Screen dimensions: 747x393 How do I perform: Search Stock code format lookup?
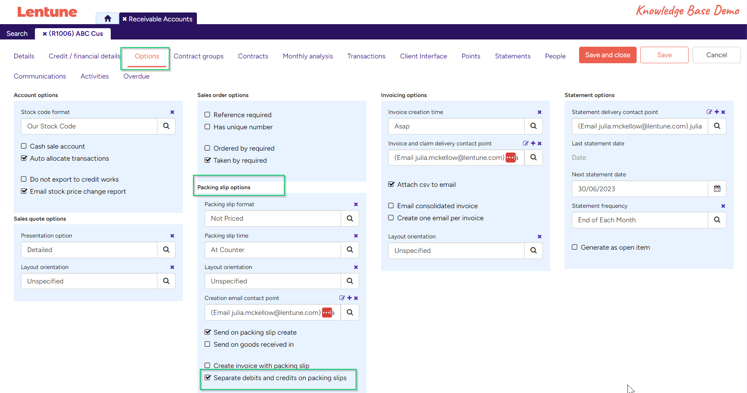coord(166,126)
